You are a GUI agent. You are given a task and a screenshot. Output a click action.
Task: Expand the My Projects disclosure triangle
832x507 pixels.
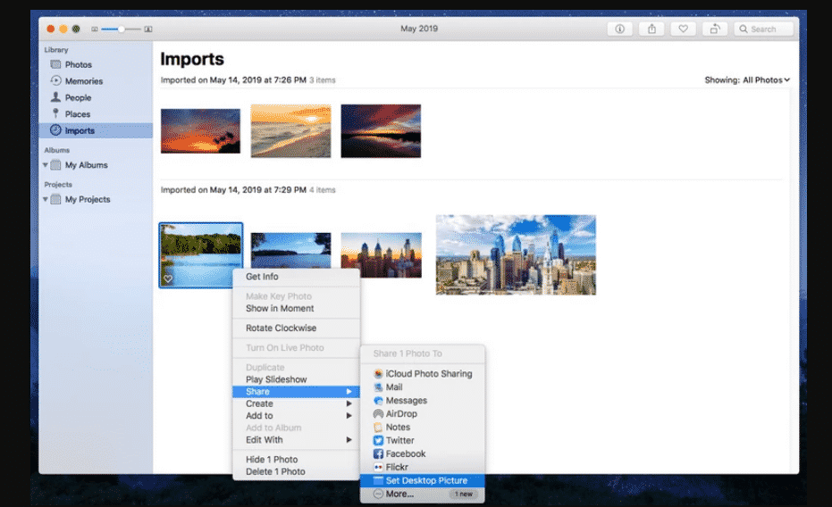click(46, 200)
